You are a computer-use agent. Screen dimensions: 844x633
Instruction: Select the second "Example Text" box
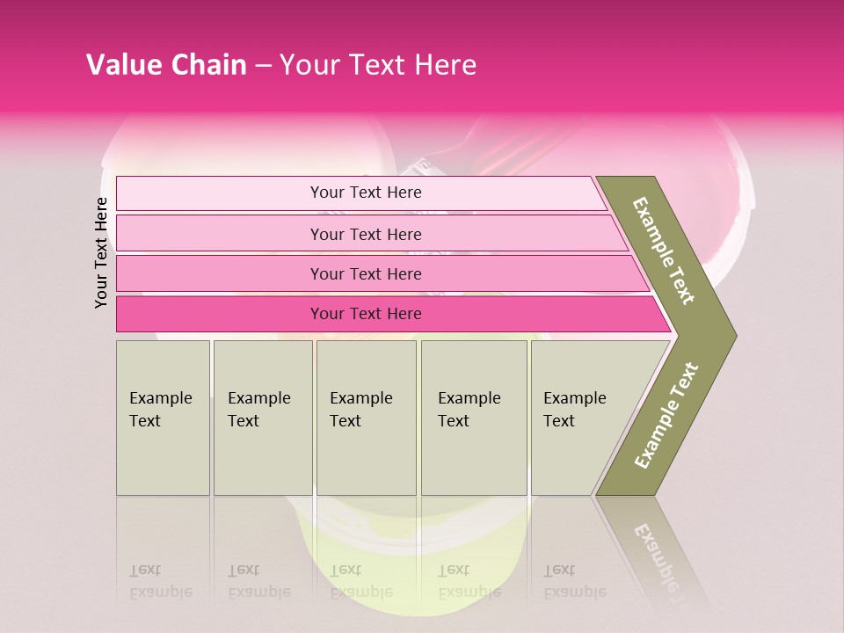coord(262,418)
